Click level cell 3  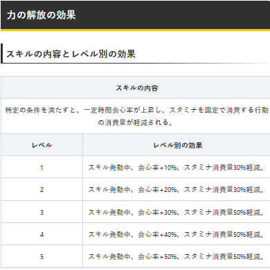coord(42,212)
